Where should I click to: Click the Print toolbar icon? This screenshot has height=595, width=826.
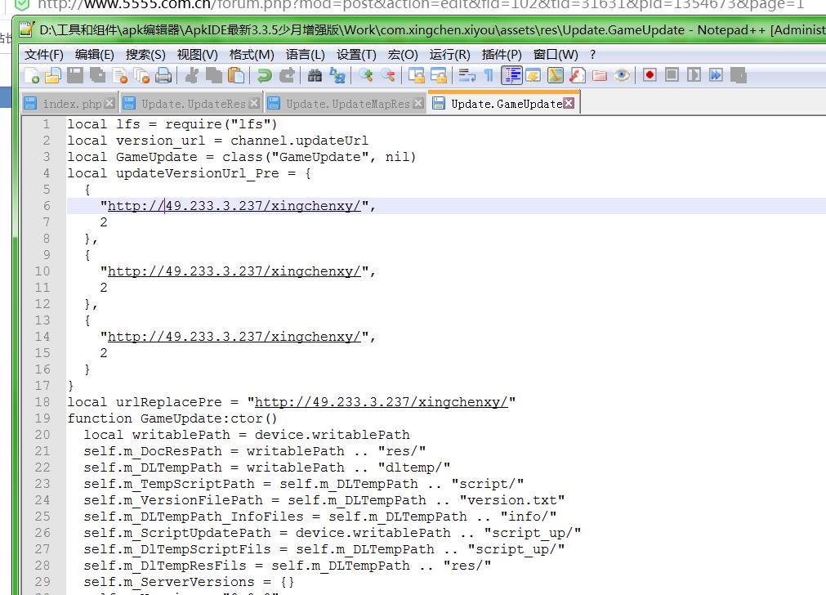click(163, 76)
